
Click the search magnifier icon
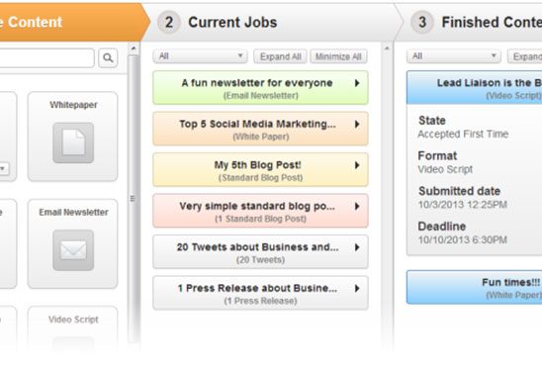tap(108, 57)
